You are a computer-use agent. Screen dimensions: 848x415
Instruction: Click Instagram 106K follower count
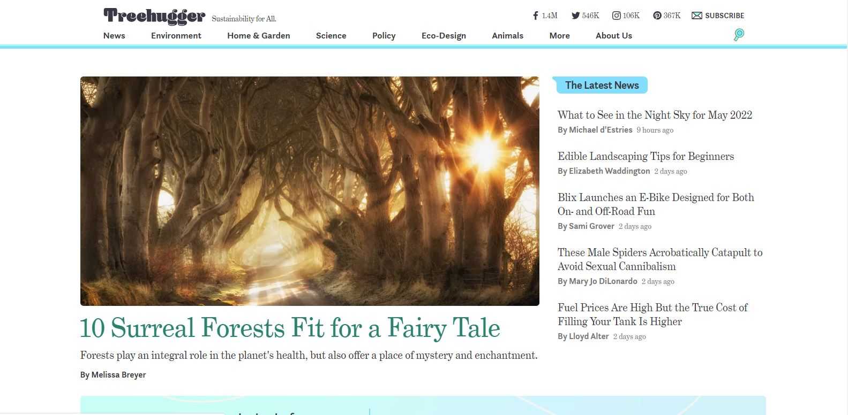[x=631, y=16]
